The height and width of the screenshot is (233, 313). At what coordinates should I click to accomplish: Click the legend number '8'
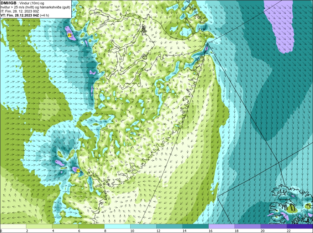[x=105, y=231]
